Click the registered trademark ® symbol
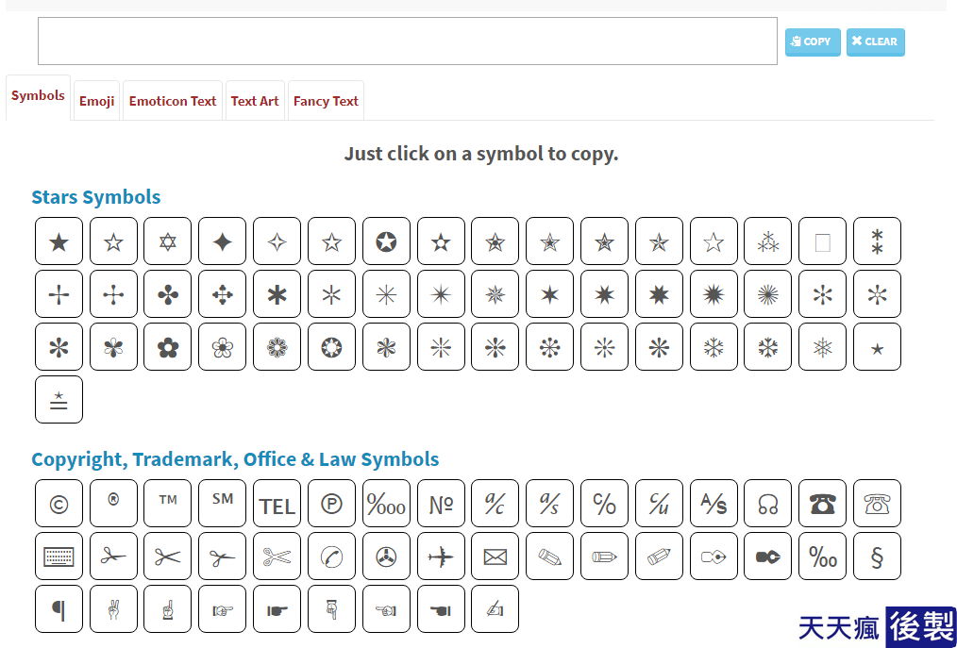The height and width of the screenshot is (648, 957). coord(113,504)
